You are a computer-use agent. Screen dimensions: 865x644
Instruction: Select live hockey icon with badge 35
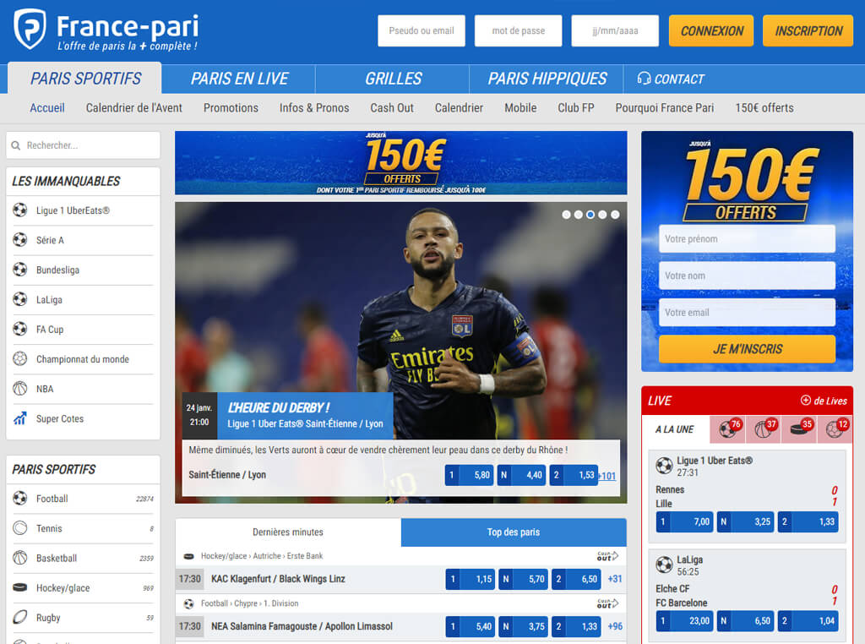click(799, 429)
